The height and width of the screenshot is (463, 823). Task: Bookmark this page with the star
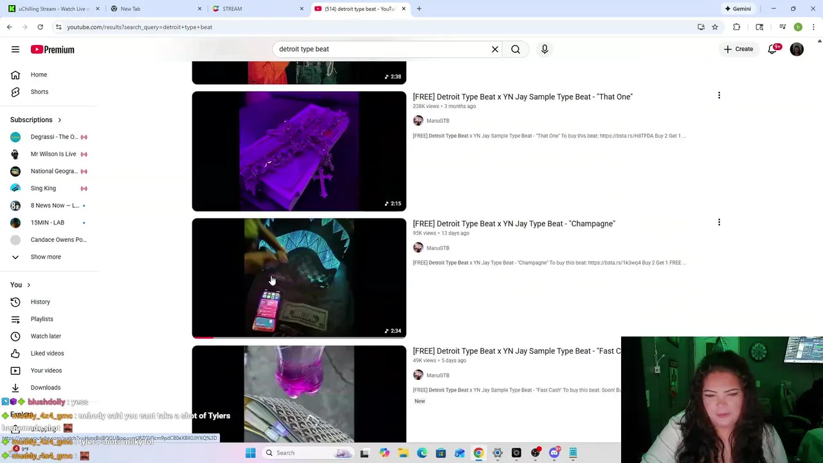pos(715,27)
